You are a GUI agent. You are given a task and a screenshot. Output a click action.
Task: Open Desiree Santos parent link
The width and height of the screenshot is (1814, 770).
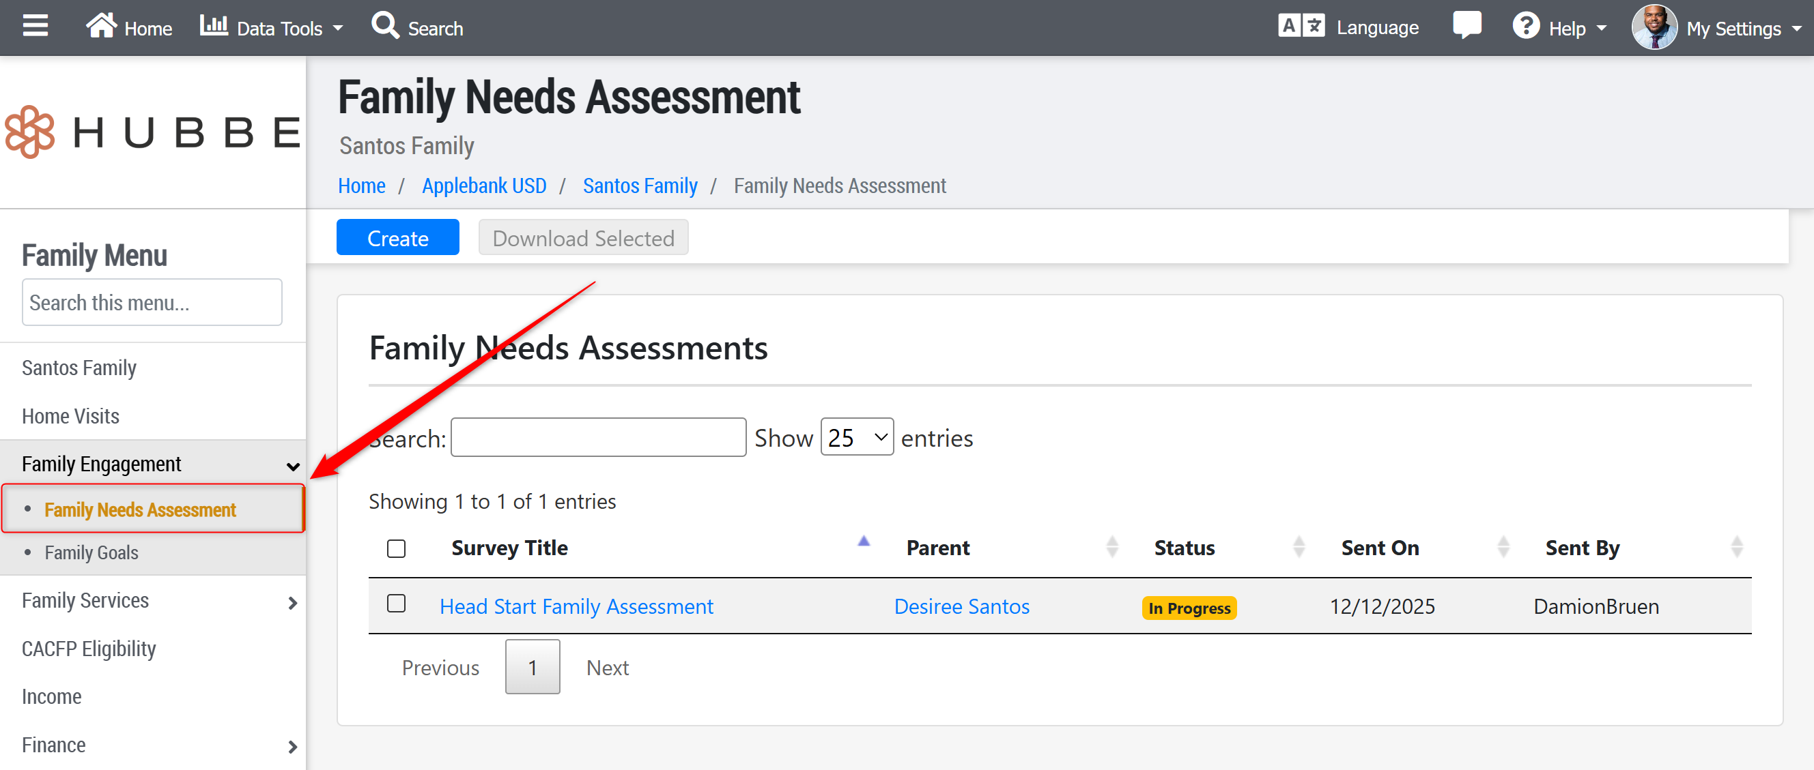tap(961, 606)
